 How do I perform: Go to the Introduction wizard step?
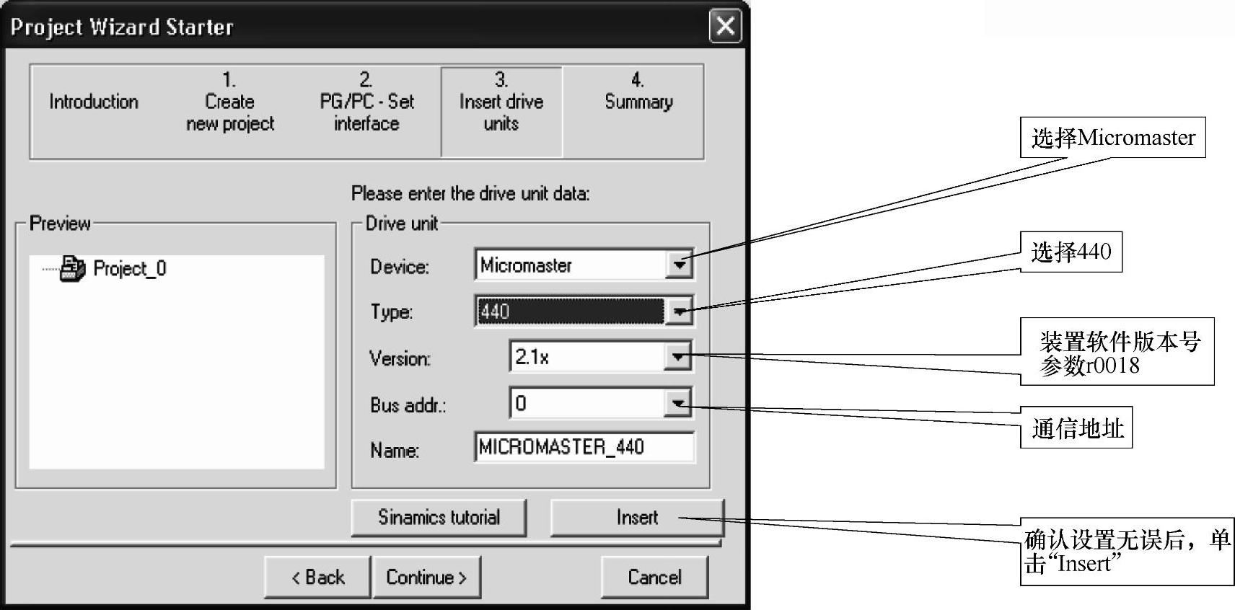click(93, 102)
